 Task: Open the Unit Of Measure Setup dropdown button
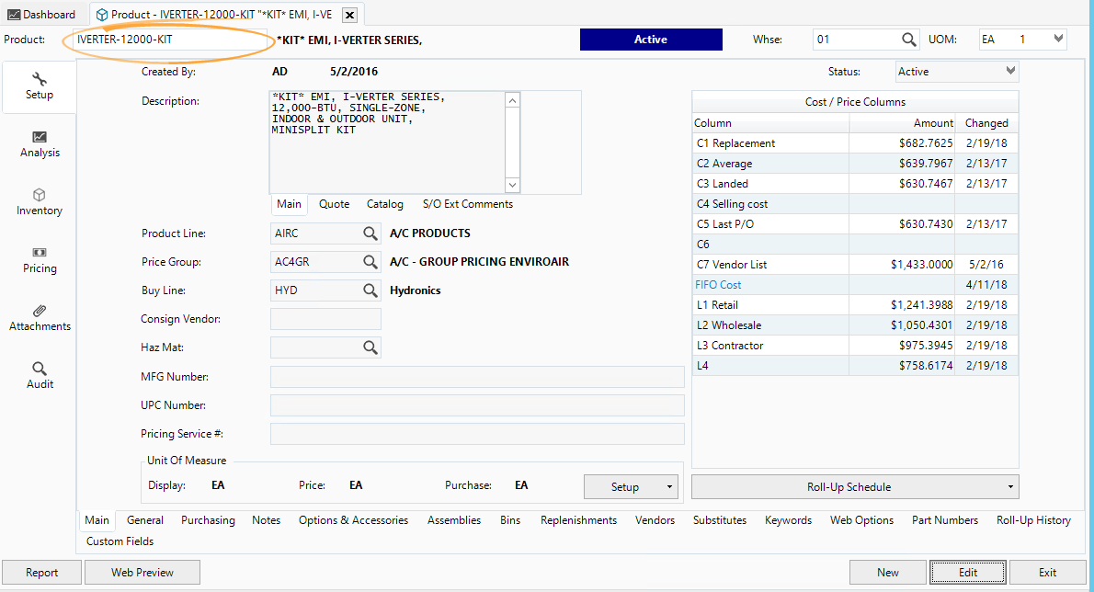click(632, 487)
